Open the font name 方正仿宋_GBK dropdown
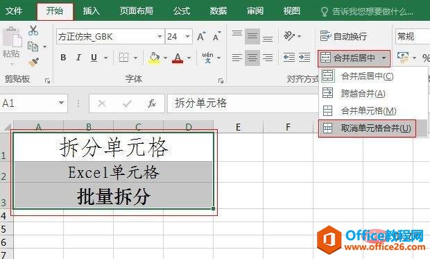This screenshot has width=430, height=259. click(160, 36)
